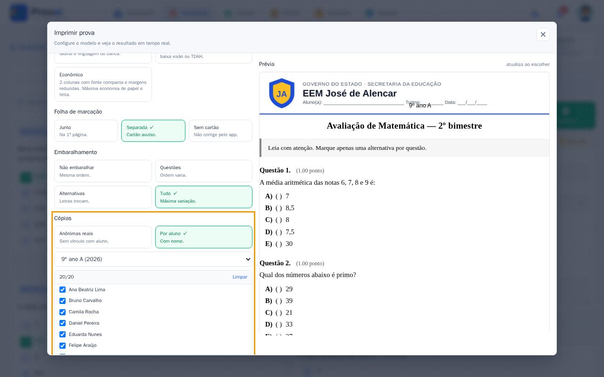Select Alternativas shuffle option
Image resolution: width=604 pixels, height=377 pixels.
coord(103,197)
